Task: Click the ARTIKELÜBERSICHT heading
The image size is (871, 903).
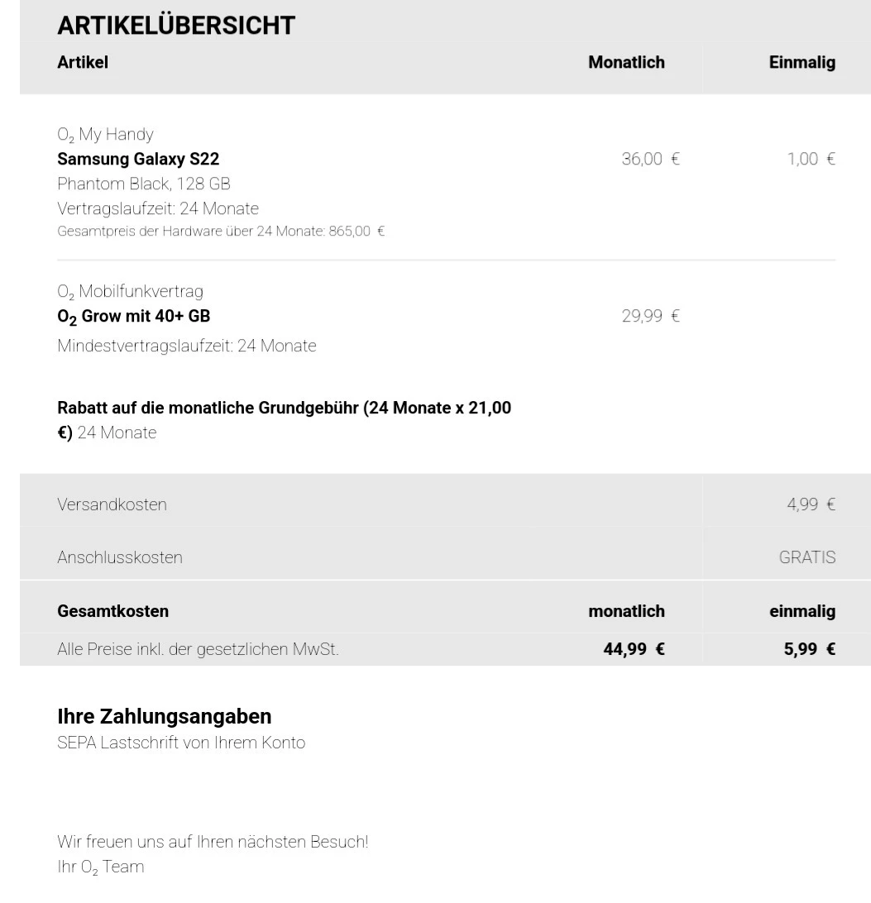Action: pyautogui.click(x=175, y=26)
